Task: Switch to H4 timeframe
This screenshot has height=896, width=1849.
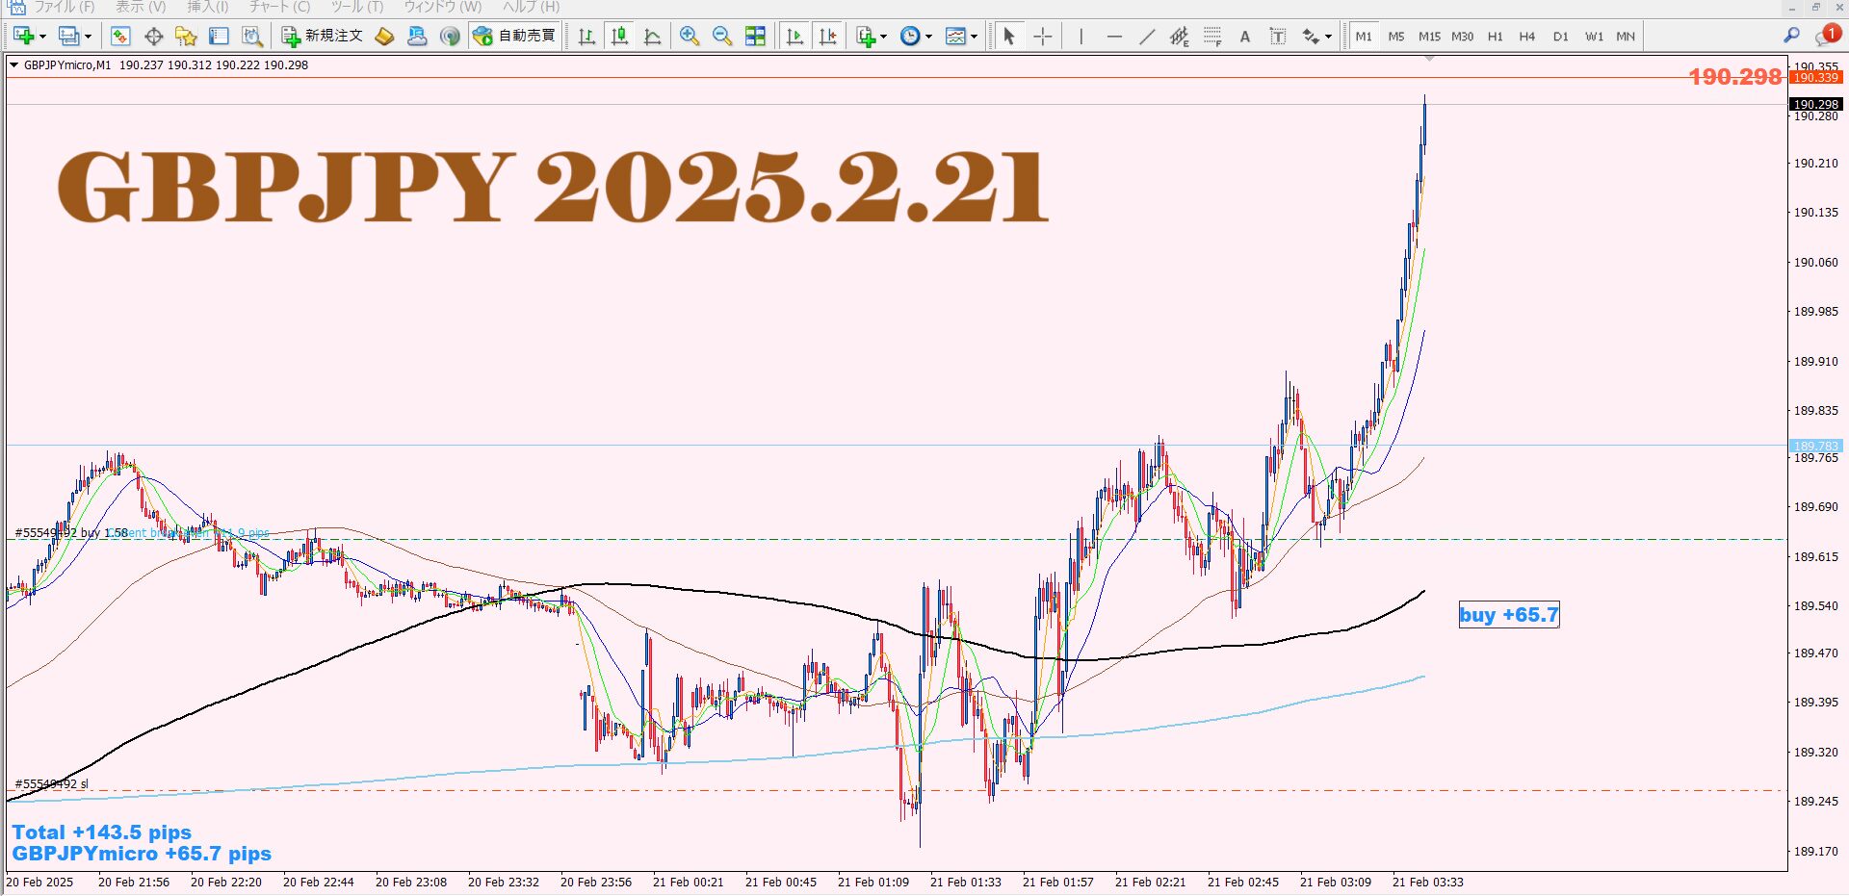Action: pos(1527,37)
